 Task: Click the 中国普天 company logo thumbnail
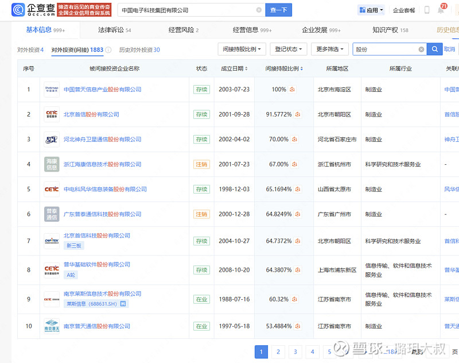point(52,90)
